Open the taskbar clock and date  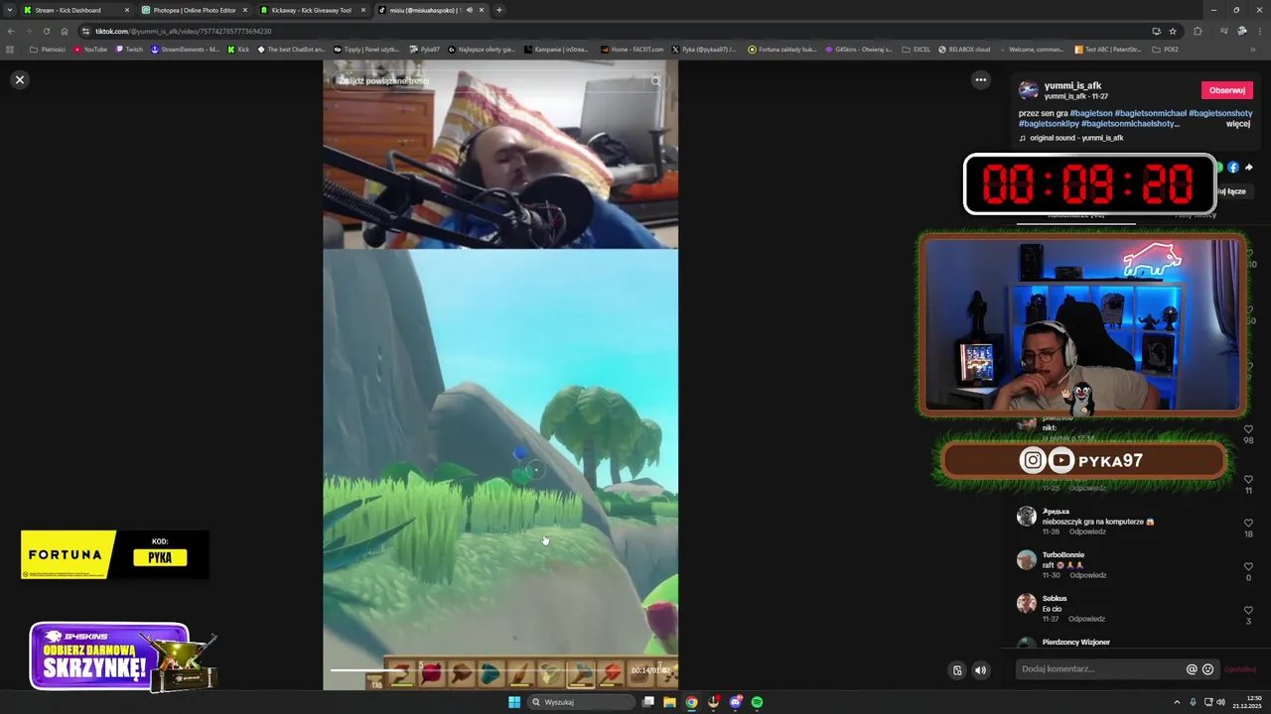(1247, 702)
